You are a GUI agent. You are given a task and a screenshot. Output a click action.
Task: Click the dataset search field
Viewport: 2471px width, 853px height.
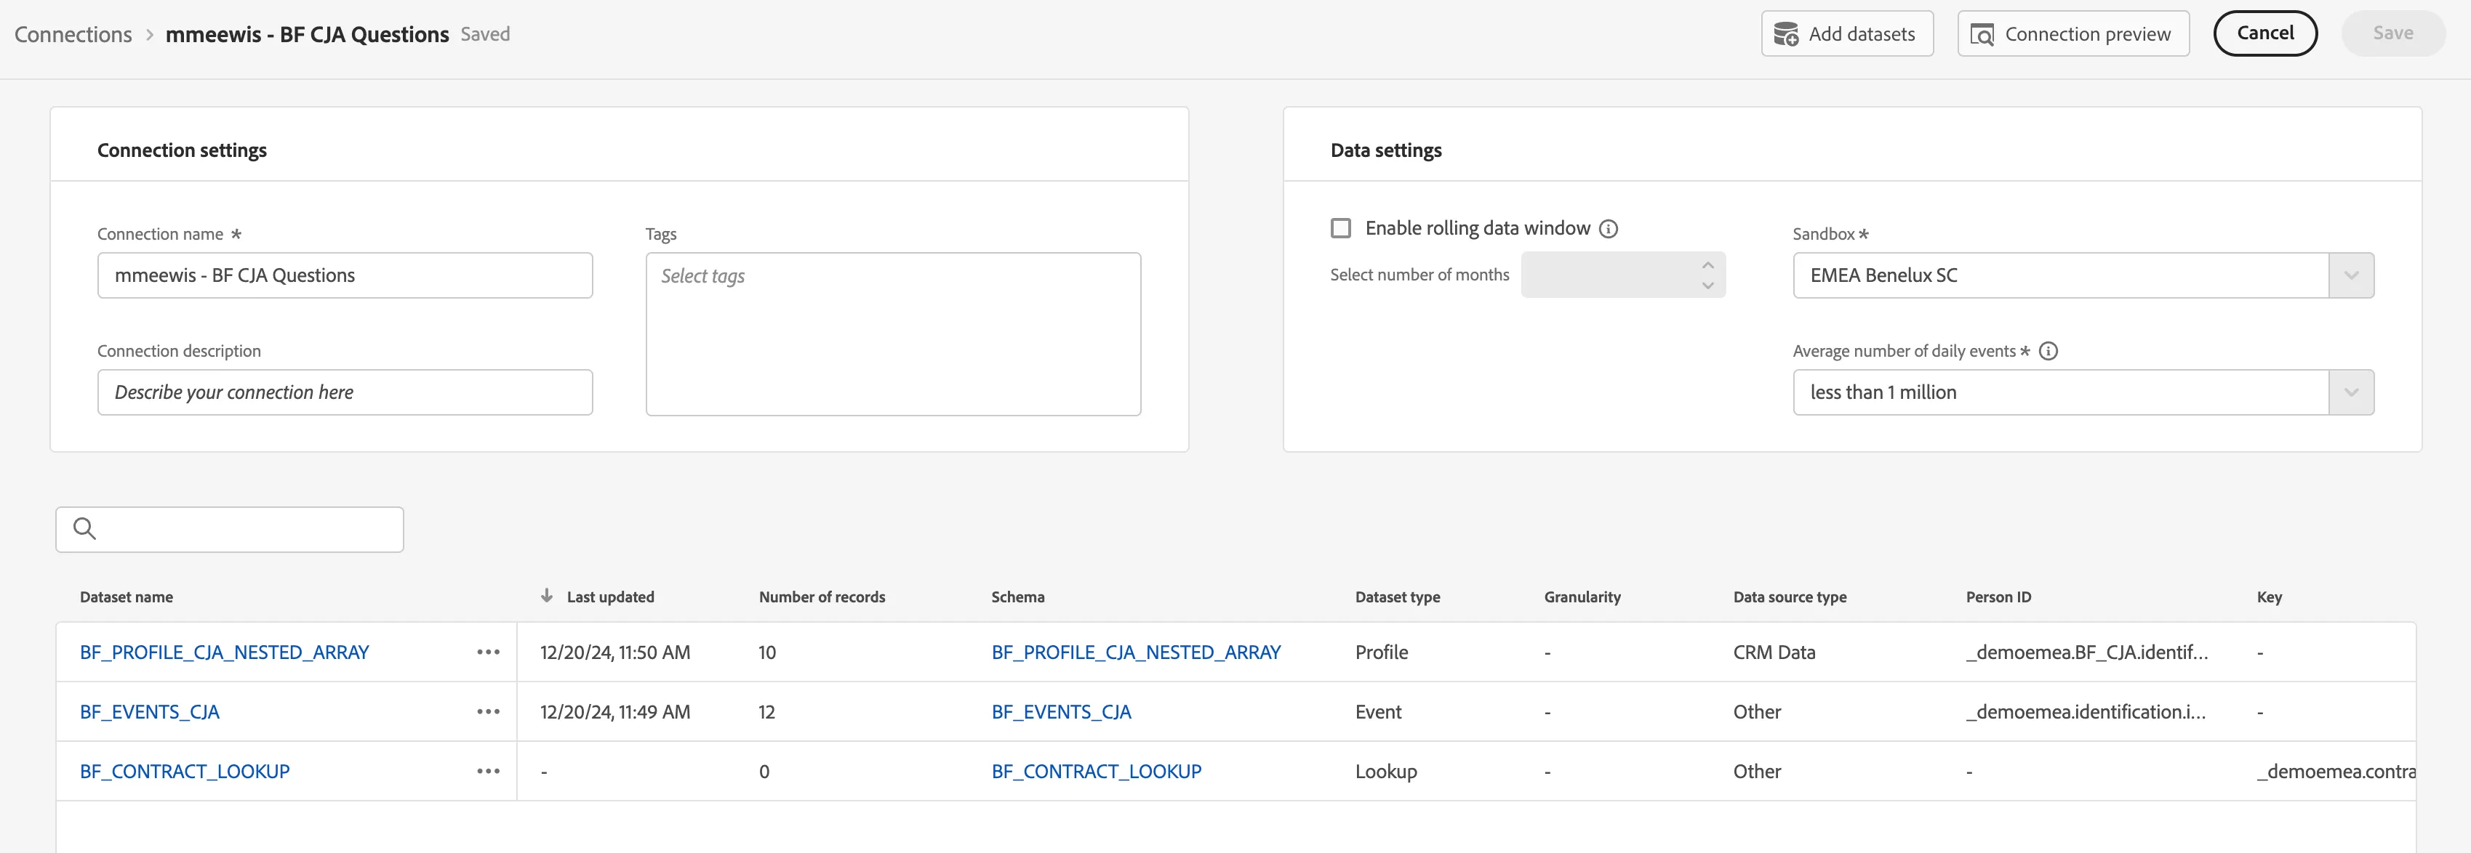(229, 529)
